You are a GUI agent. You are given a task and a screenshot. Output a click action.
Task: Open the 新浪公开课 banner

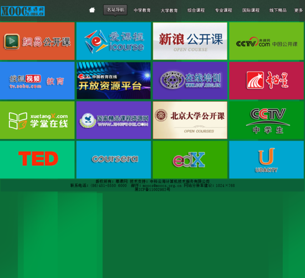click(190, 41)
